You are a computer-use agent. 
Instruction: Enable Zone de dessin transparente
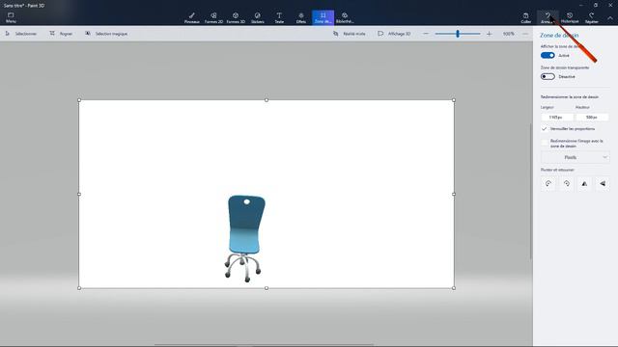(x=548, y=76)
